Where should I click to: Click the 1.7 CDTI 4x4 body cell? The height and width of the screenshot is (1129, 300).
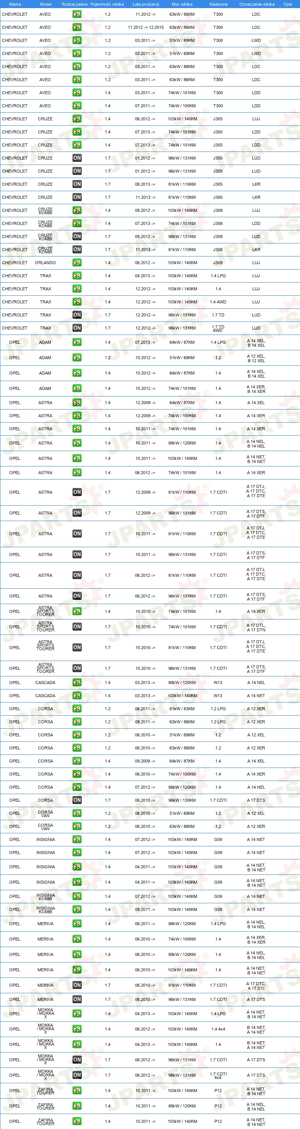point(218,1076)
